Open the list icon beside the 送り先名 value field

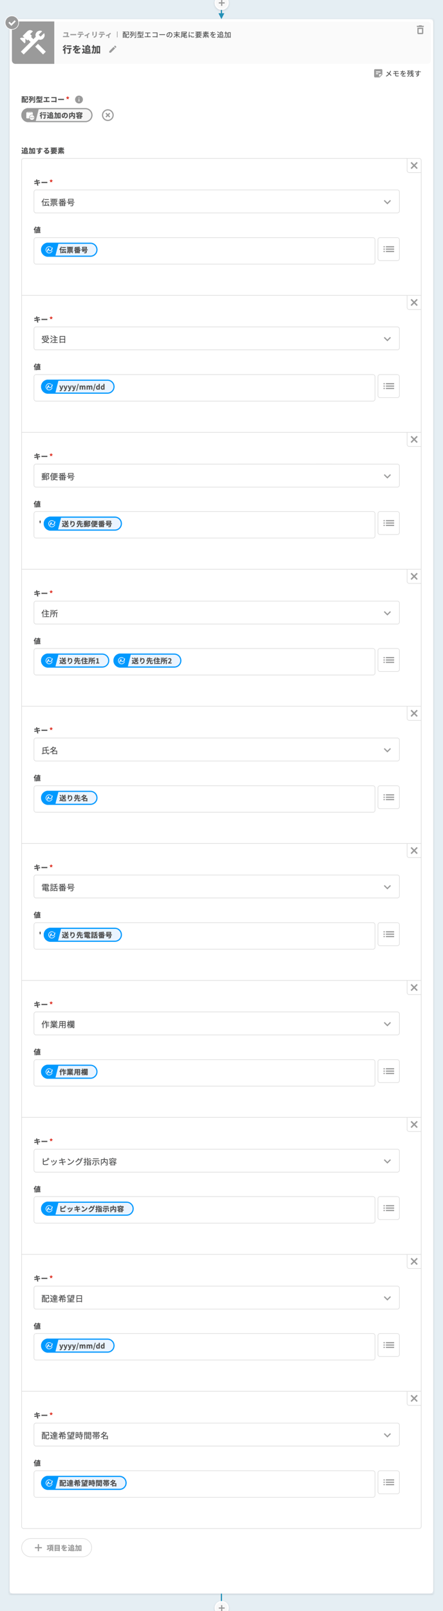[x=388, y=797]
